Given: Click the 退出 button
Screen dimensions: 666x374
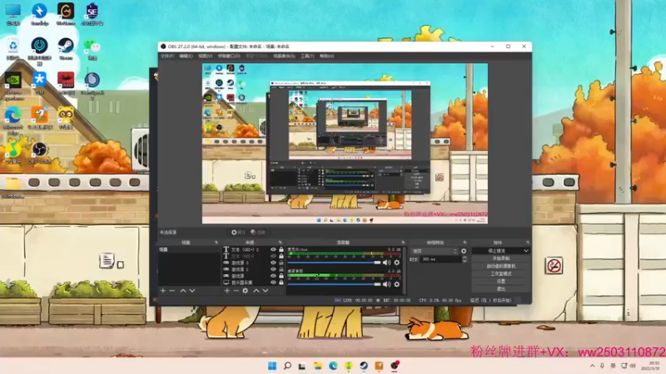Looking at the screenshot, I should point(501,289).
